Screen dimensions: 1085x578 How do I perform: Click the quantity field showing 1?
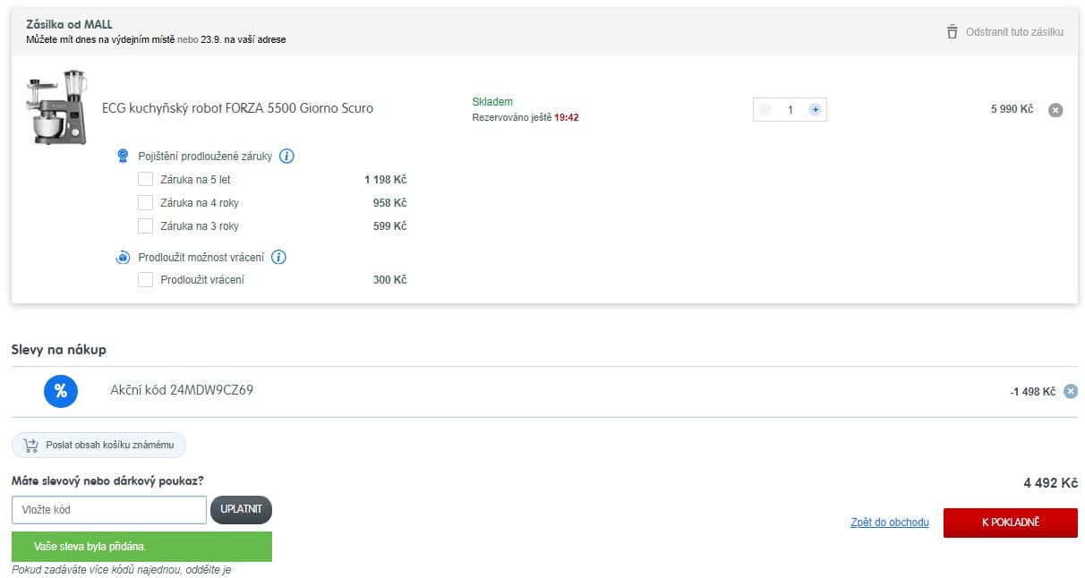point(790,109)
